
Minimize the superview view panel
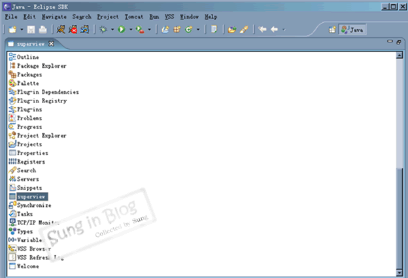click(390, 41)
